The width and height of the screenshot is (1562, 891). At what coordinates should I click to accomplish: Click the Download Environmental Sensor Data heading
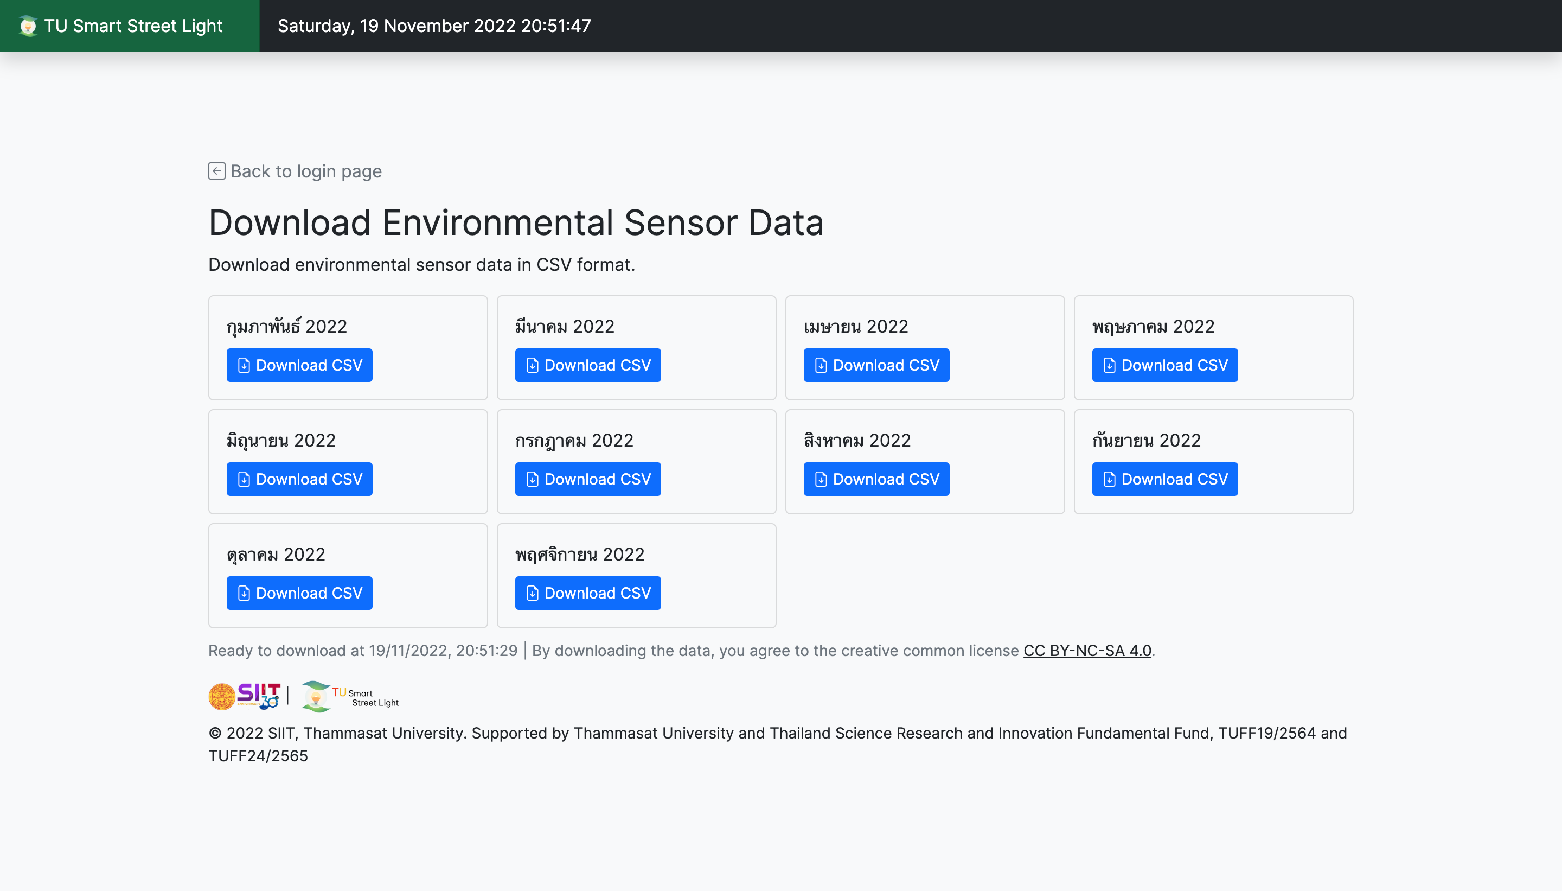516,222
